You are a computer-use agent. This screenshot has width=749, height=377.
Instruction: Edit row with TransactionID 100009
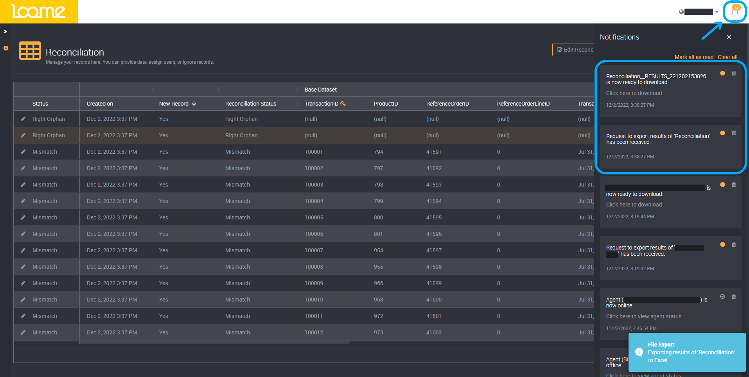click(x=23, y=283)
